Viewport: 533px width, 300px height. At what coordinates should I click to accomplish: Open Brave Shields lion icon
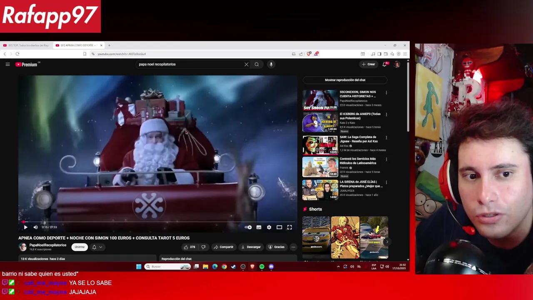point(309,54)
